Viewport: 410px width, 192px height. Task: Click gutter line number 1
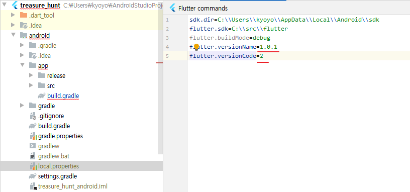(167, 20)
